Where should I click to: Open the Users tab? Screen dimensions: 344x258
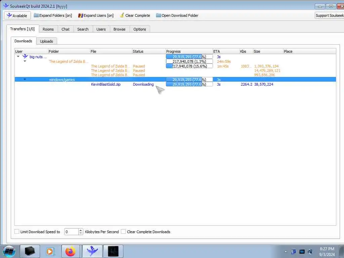coord(101,29)
